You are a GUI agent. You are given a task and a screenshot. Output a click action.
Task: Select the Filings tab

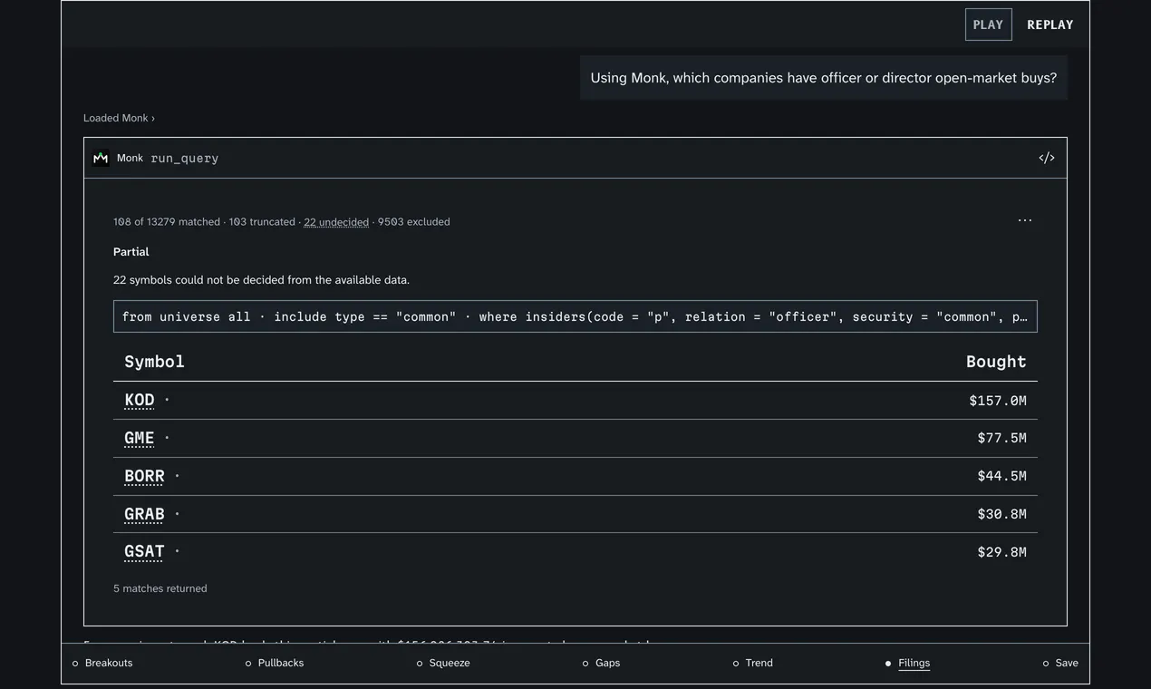tap(907, 664)
